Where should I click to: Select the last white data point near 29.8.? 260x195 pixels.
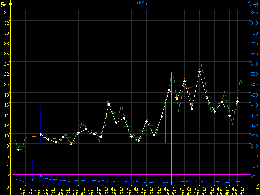click(x=238, y=101)
